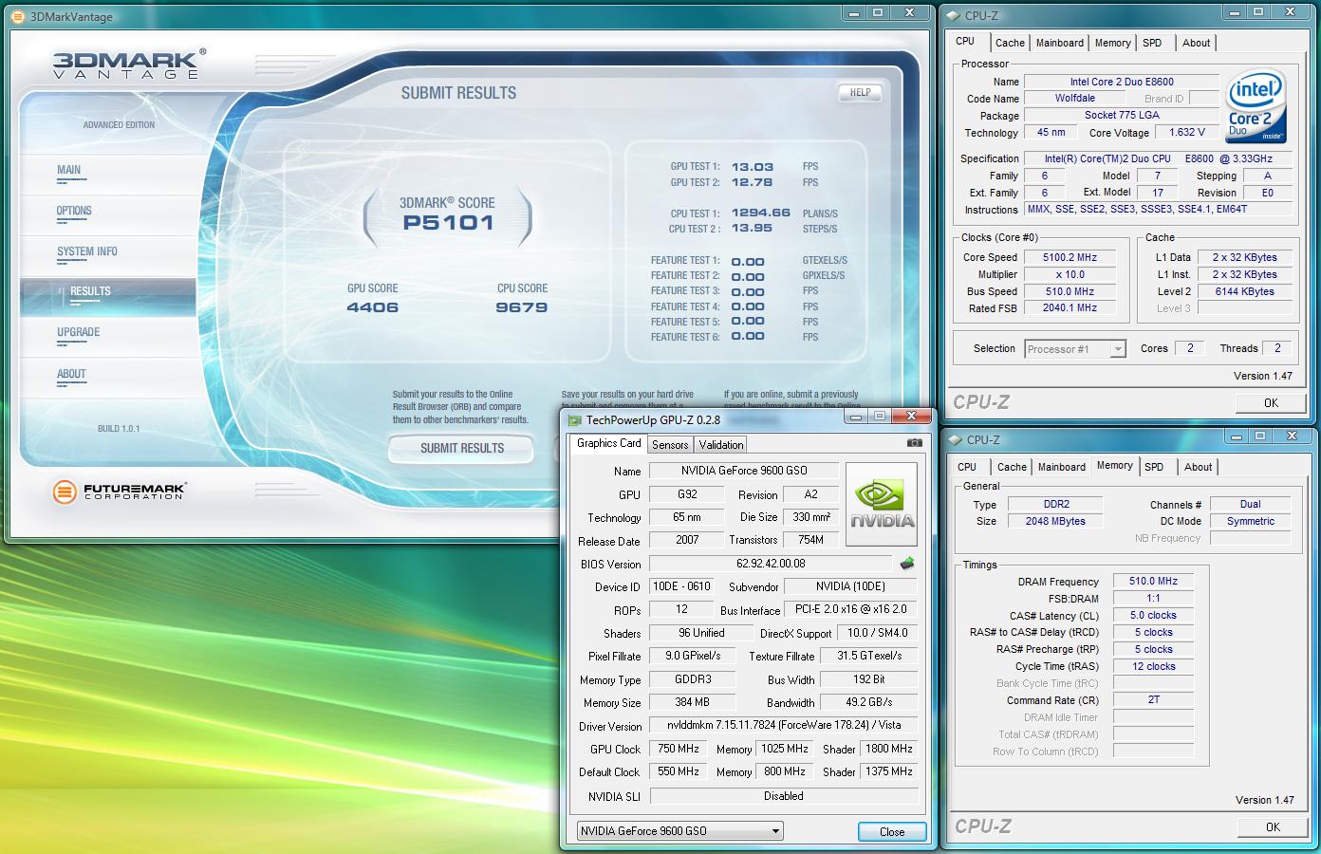Image resolution: width=1321 pixels, height=854 pixels.
Task: Click the BIOS save chip icon in GPU-Z
Action: [x=907, y=564]
